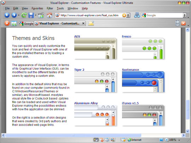Click the film clapperboard media icon
The height and width of the screenshot is (143, 191).
(41, 15)
